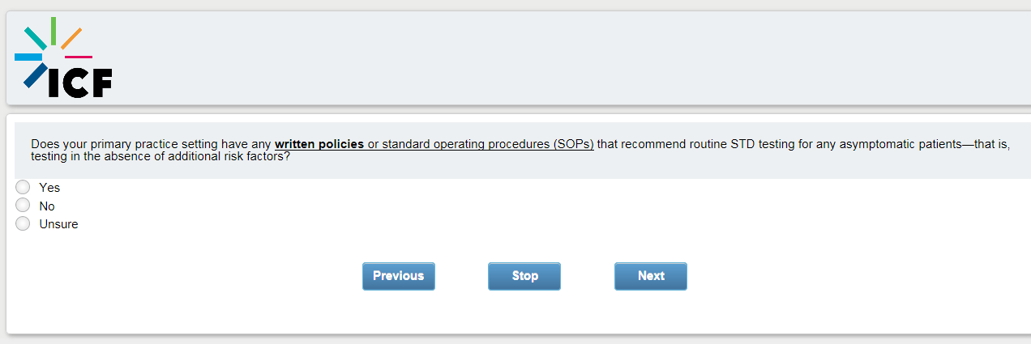
Task: Choose the Unsure radio option
Action: (23, 223)
